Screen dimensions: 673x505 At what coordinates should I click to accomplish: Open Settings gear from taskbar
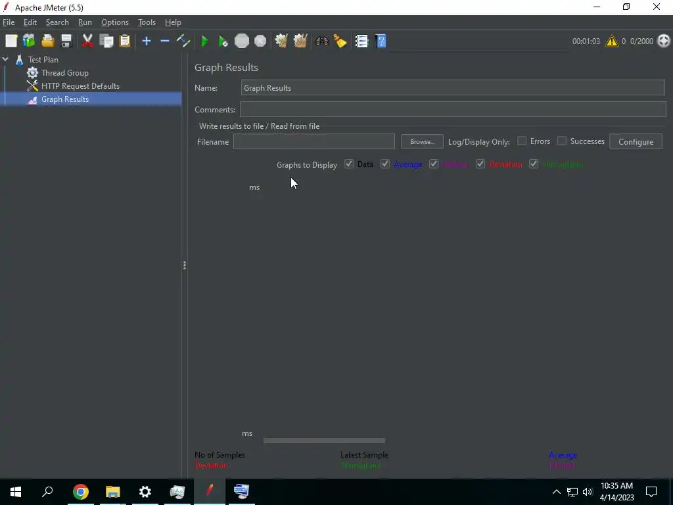click(x=145, y=492)
